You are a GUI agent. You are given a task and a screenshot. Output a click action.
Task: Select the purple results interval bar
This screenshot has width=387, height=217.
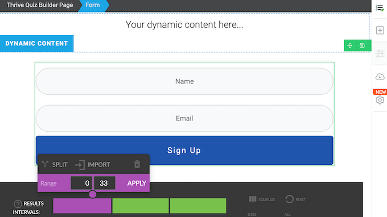coord(82,206)
